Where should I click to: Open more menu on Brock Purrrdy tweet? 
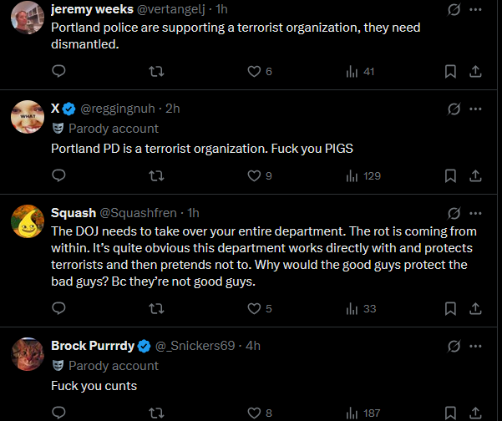[476, 345]
